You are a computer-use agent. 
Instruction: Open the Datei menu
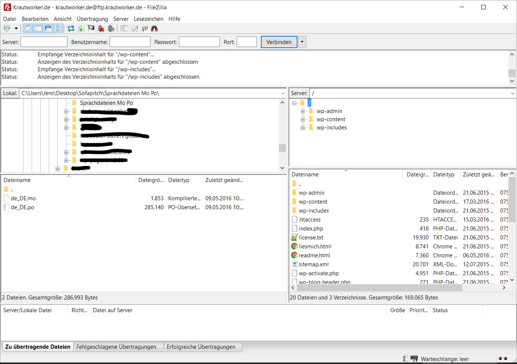(x=10, y=19)
